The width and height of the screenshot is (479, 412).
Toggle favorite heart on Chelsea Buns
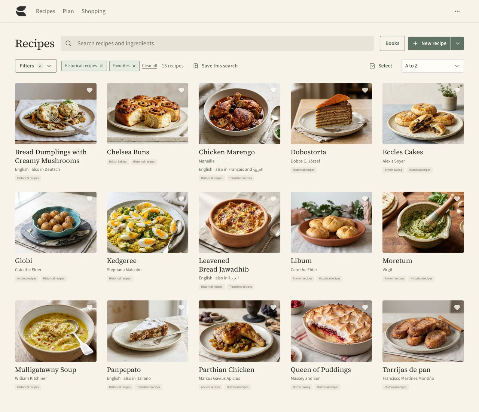tap(181, 90)
